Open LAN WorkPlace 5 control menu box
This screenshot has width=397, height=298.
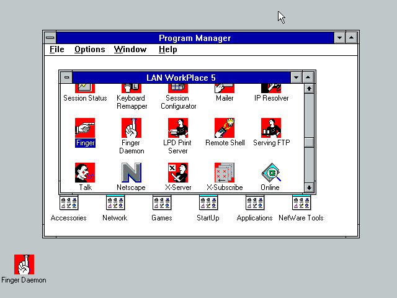coord(66,78)
